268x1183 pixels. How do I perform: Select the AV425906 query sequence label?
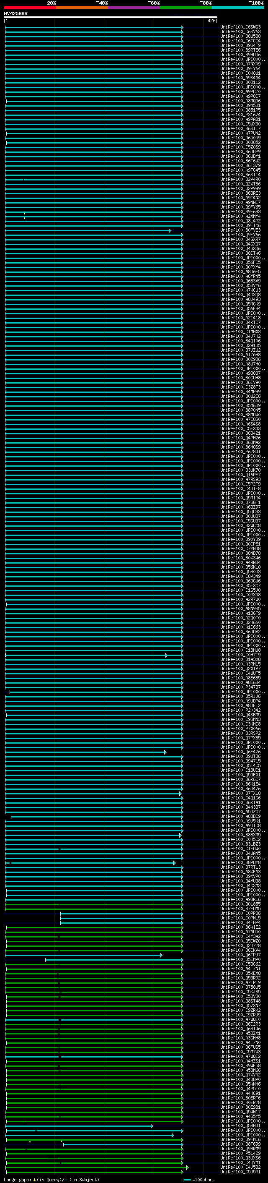[x=15, y=13]
